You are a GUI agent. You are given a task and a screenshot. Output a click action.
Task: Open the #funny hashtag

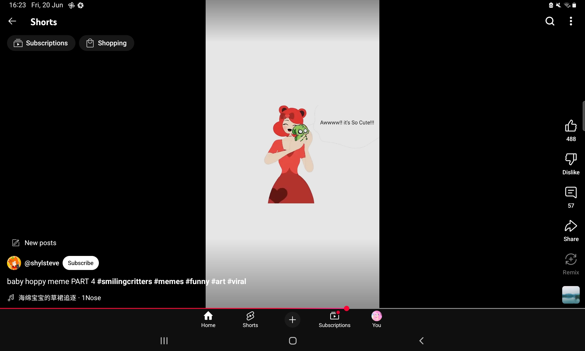(x=197, y=281)
